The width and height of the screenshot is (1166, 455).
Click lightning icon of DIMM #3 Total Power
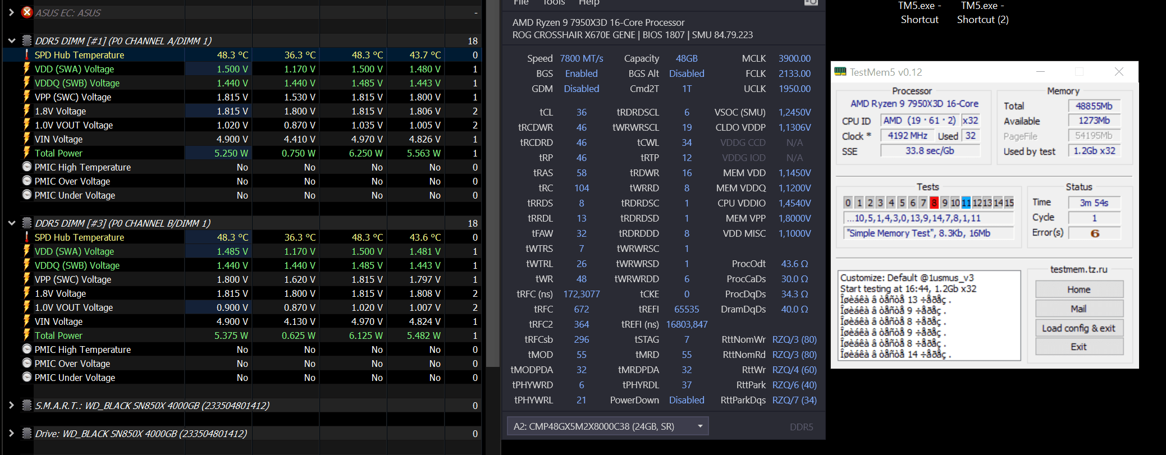(x=26, y=335)
